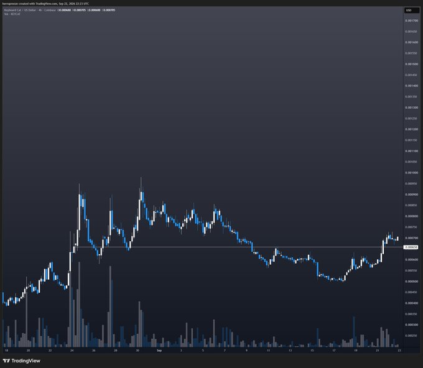Click the 0.001000 price axis label
Viewport: 423px width, 368px height.
pyautogui.click(x=411, y=173)
